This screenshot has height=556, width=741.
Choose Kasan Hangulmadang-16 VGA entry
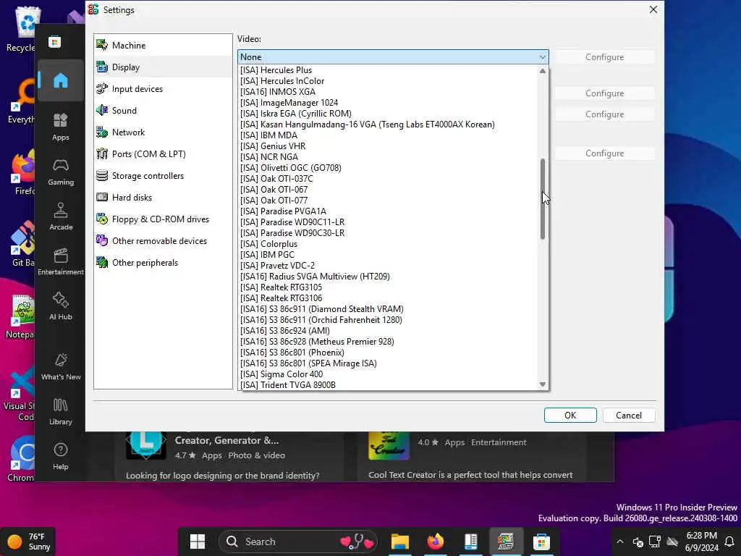click(x=388, y=125)
